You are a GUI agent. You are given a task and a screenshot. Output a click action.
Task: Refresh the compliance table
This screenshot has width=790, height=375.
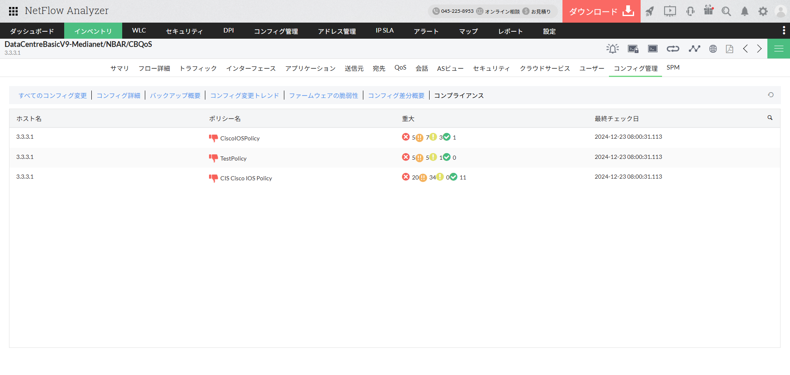(771, 95)
